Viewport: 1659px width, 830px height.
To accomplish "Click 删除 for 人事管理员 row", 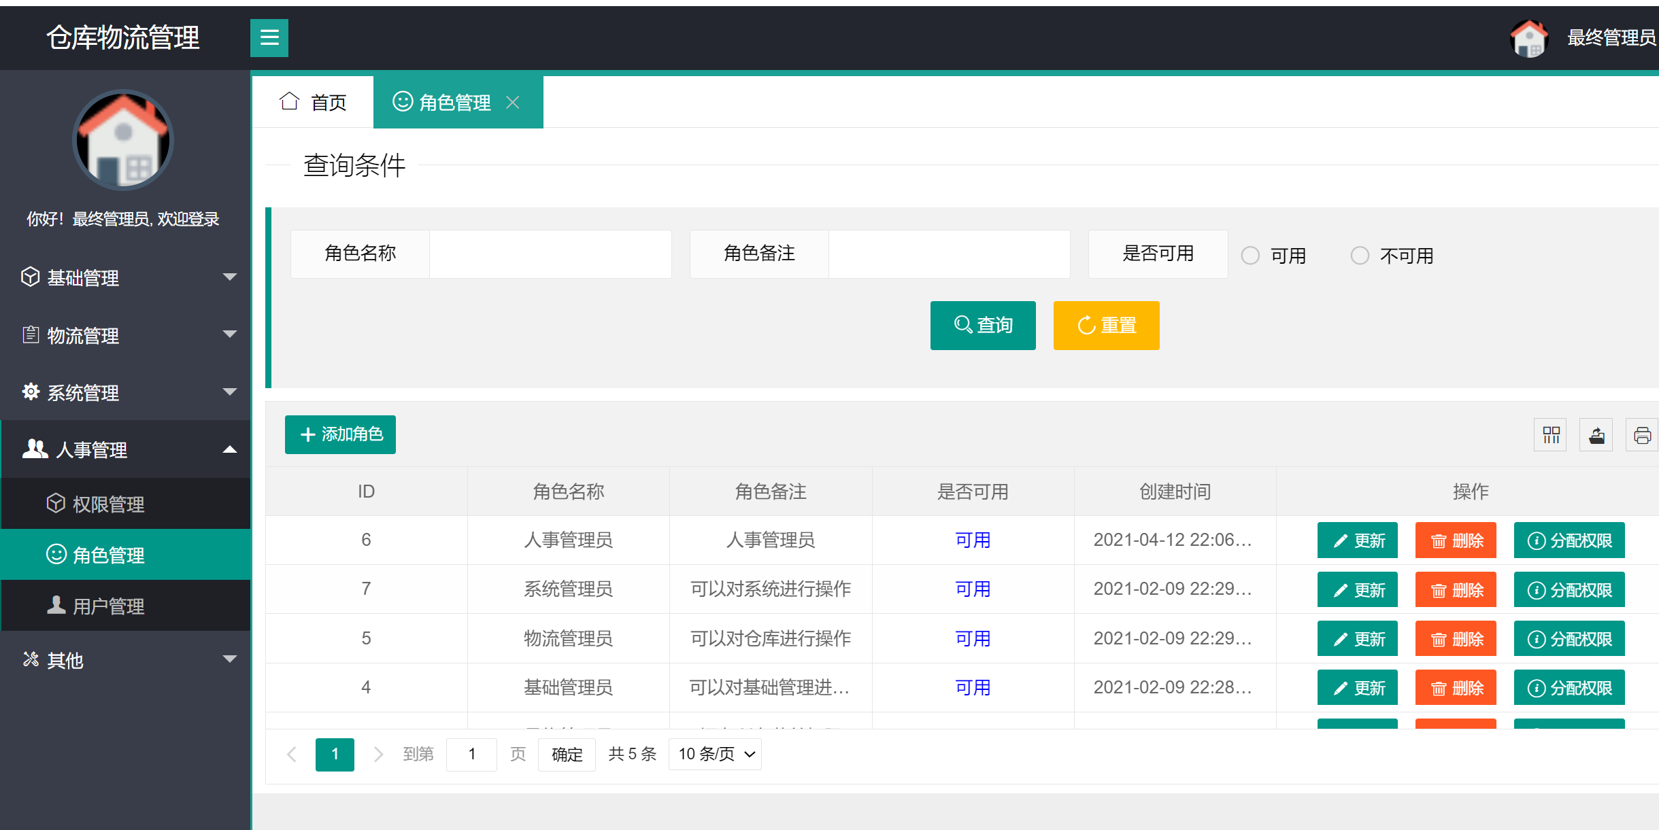I will (1456, 540).
